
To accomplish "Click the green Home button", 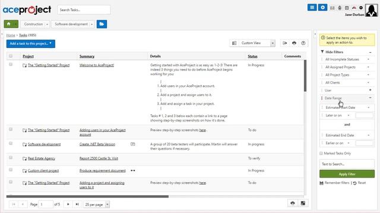I will click(9, 24).
